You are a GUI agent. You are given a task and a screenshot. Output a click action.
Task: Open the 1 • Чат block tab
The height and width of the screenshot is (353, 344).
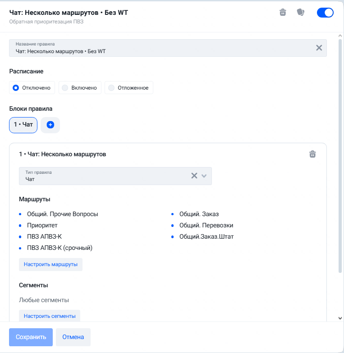pos(23,125)
